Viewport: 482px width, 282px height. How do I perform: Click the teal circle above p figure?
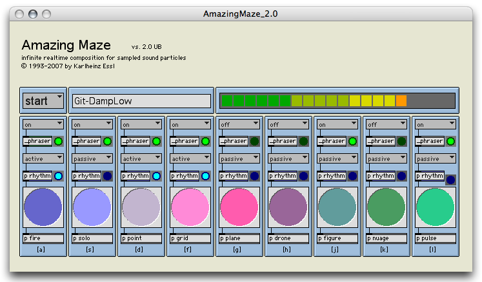click(x=337, y=207)
